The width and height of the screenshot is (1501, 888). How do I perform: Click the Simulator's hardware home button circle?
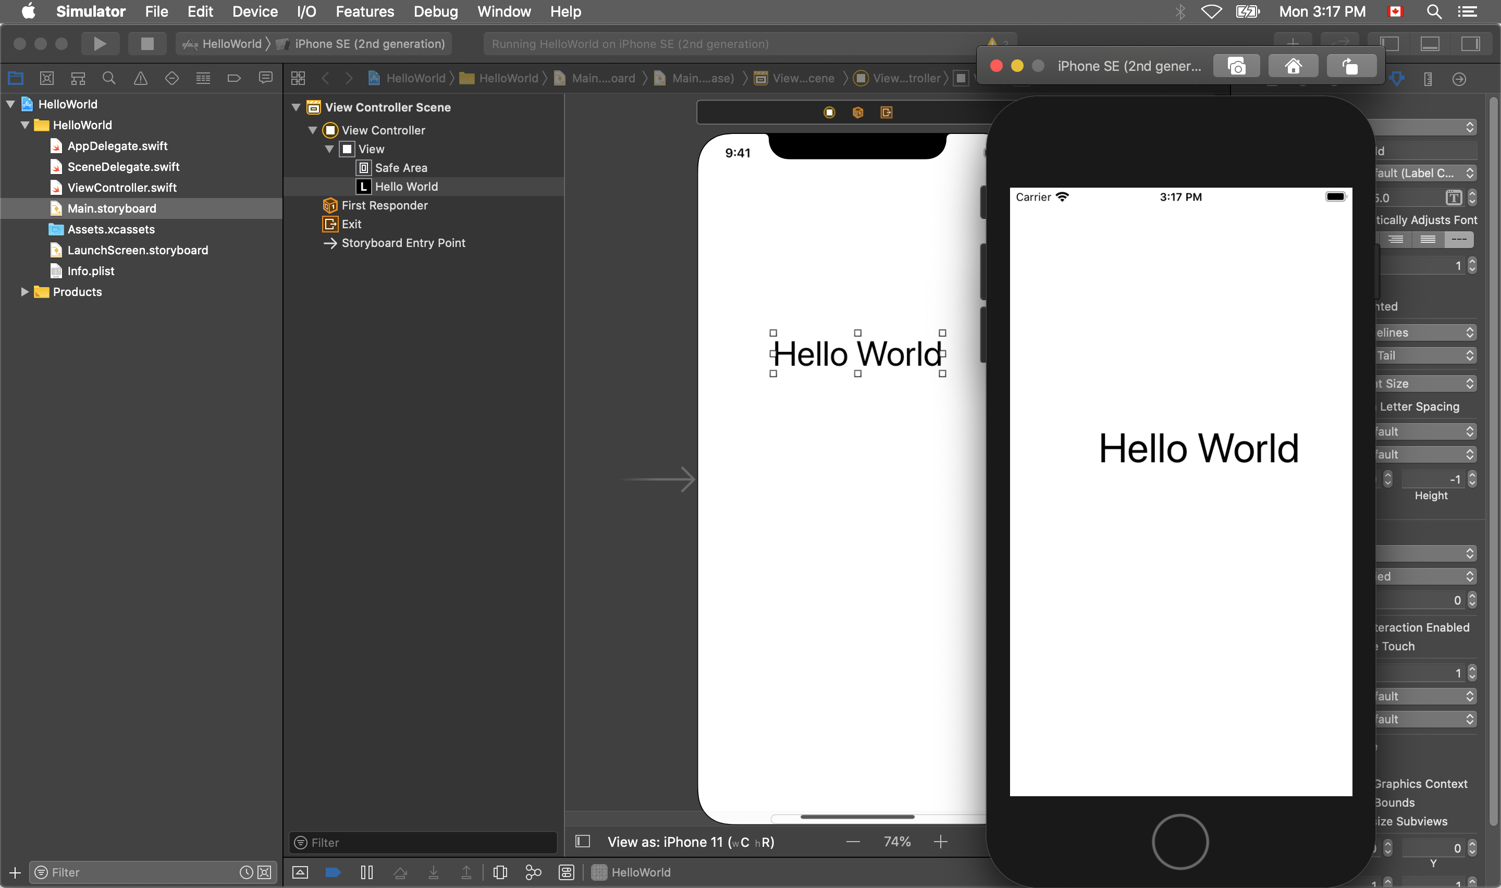pyautogui.click(x=1180, y=841)
